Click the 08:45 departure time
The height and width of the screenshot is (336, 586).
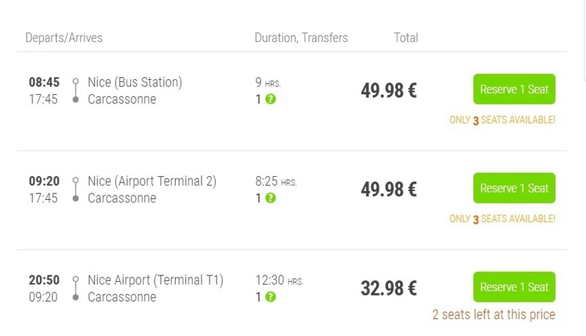(x=44, y=82)
